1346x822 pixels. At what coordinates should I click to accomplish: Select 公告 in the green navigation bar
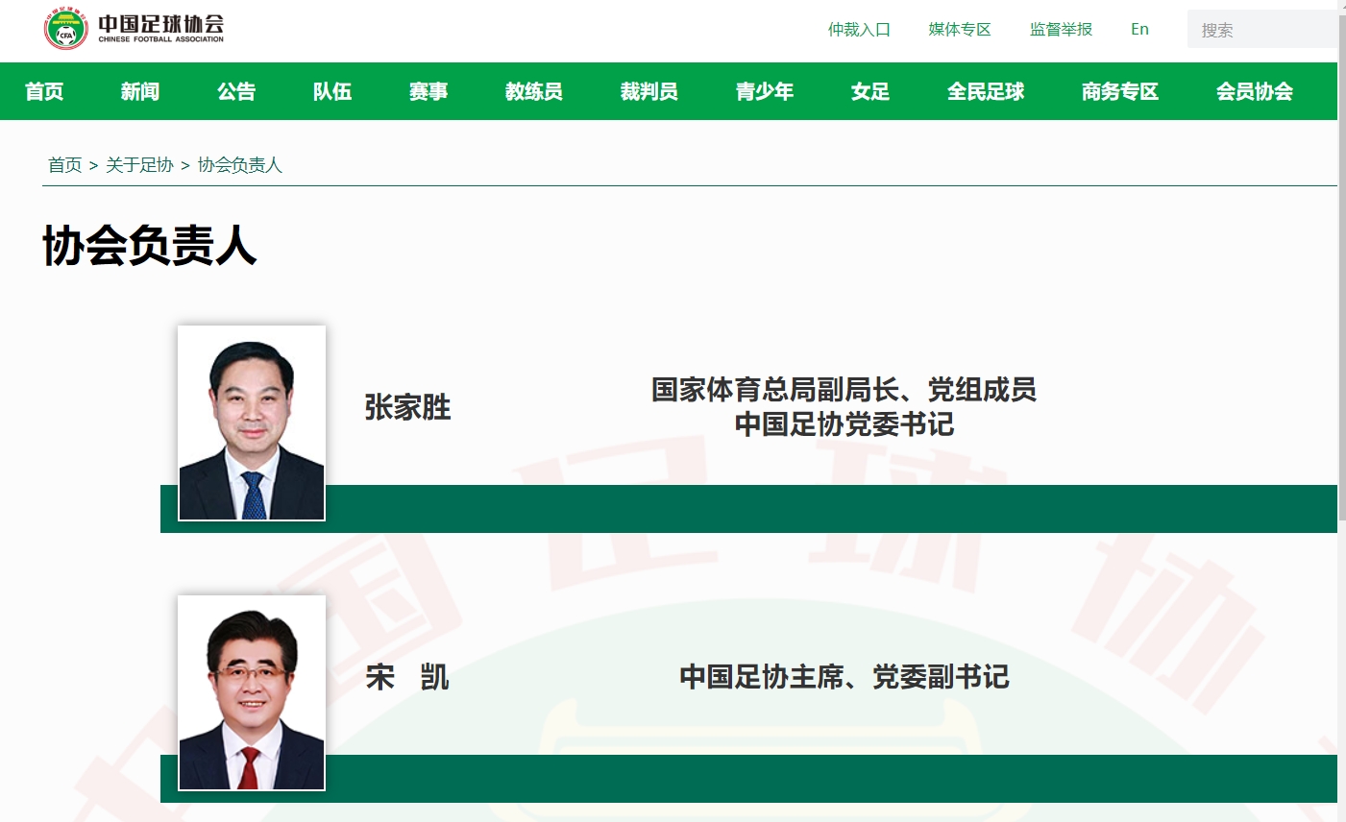pyautogui.click(x=236, y=91)
